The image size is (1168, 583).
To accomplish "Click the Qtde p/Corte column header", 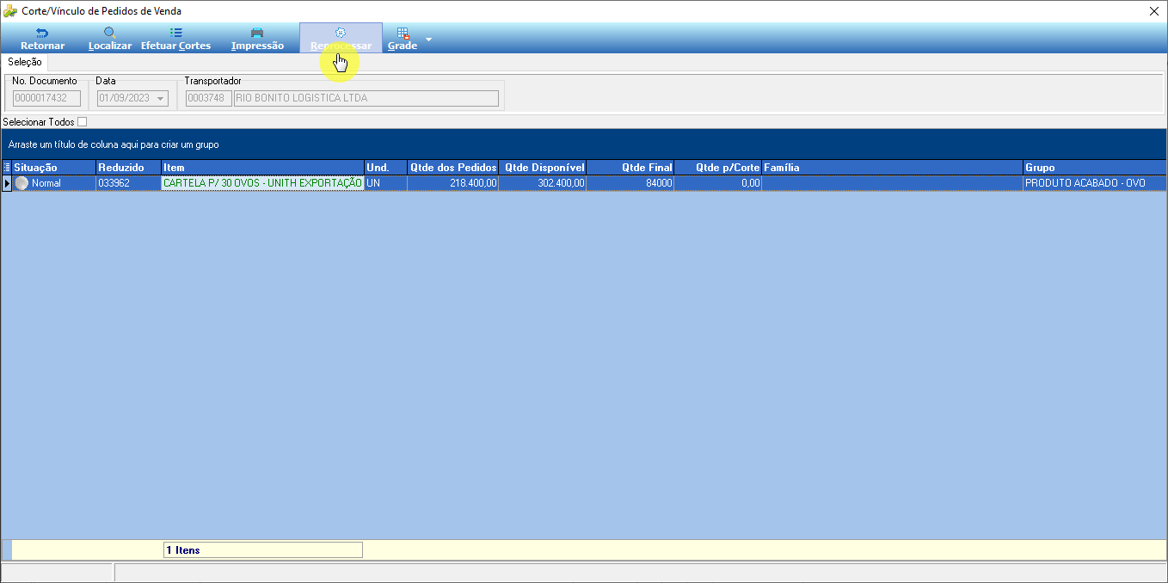I will (x=718, y=168).
